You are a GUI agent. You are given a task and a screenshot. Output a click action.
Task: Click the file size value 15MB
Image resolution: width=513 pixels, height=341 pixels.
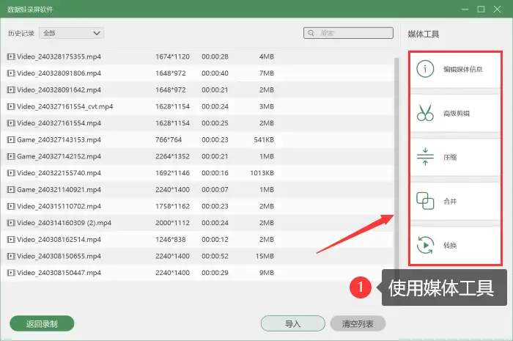[x=265, y=256]
